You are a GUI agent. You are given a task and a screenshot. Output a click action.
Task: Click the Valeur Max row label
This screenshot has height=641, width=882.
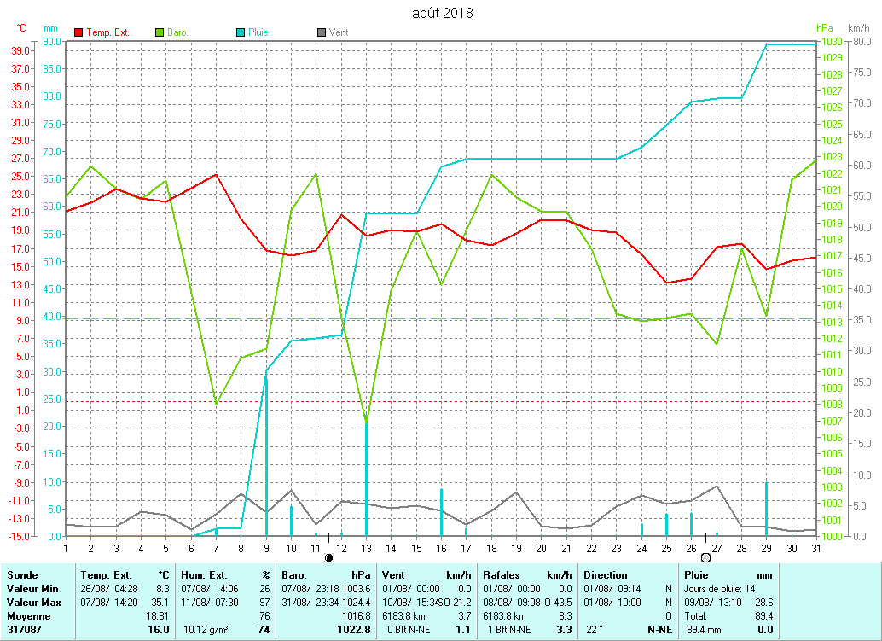point(32,603)
